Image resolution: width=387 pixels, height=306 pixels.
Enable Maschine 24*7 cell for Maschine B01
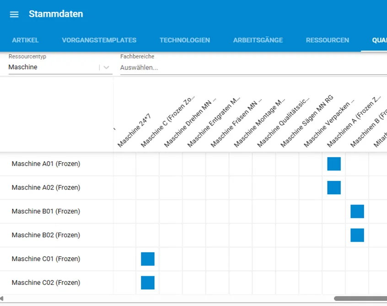[124, 211]
